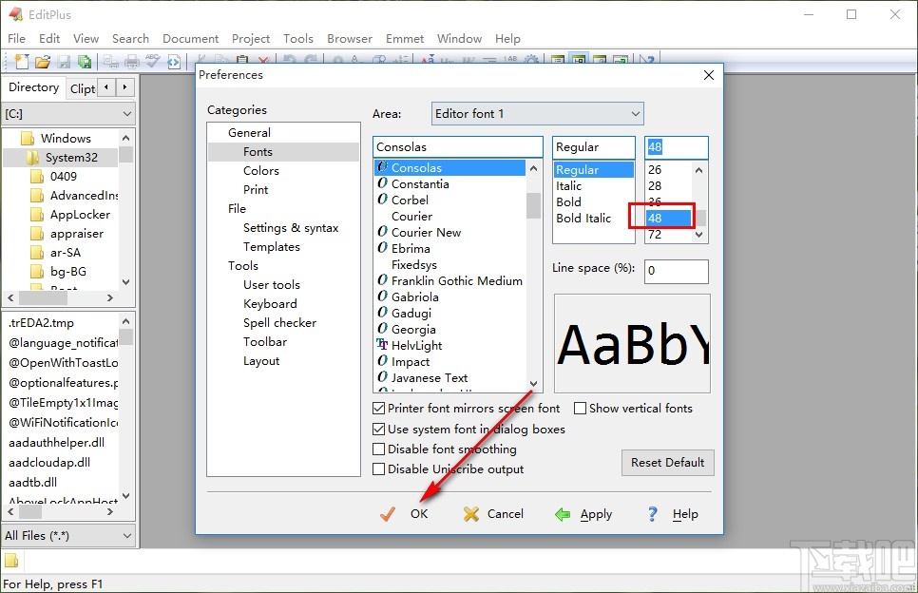918x593 pixels.
Task: Click the New file toolbar icon
Action: point(22,62)
